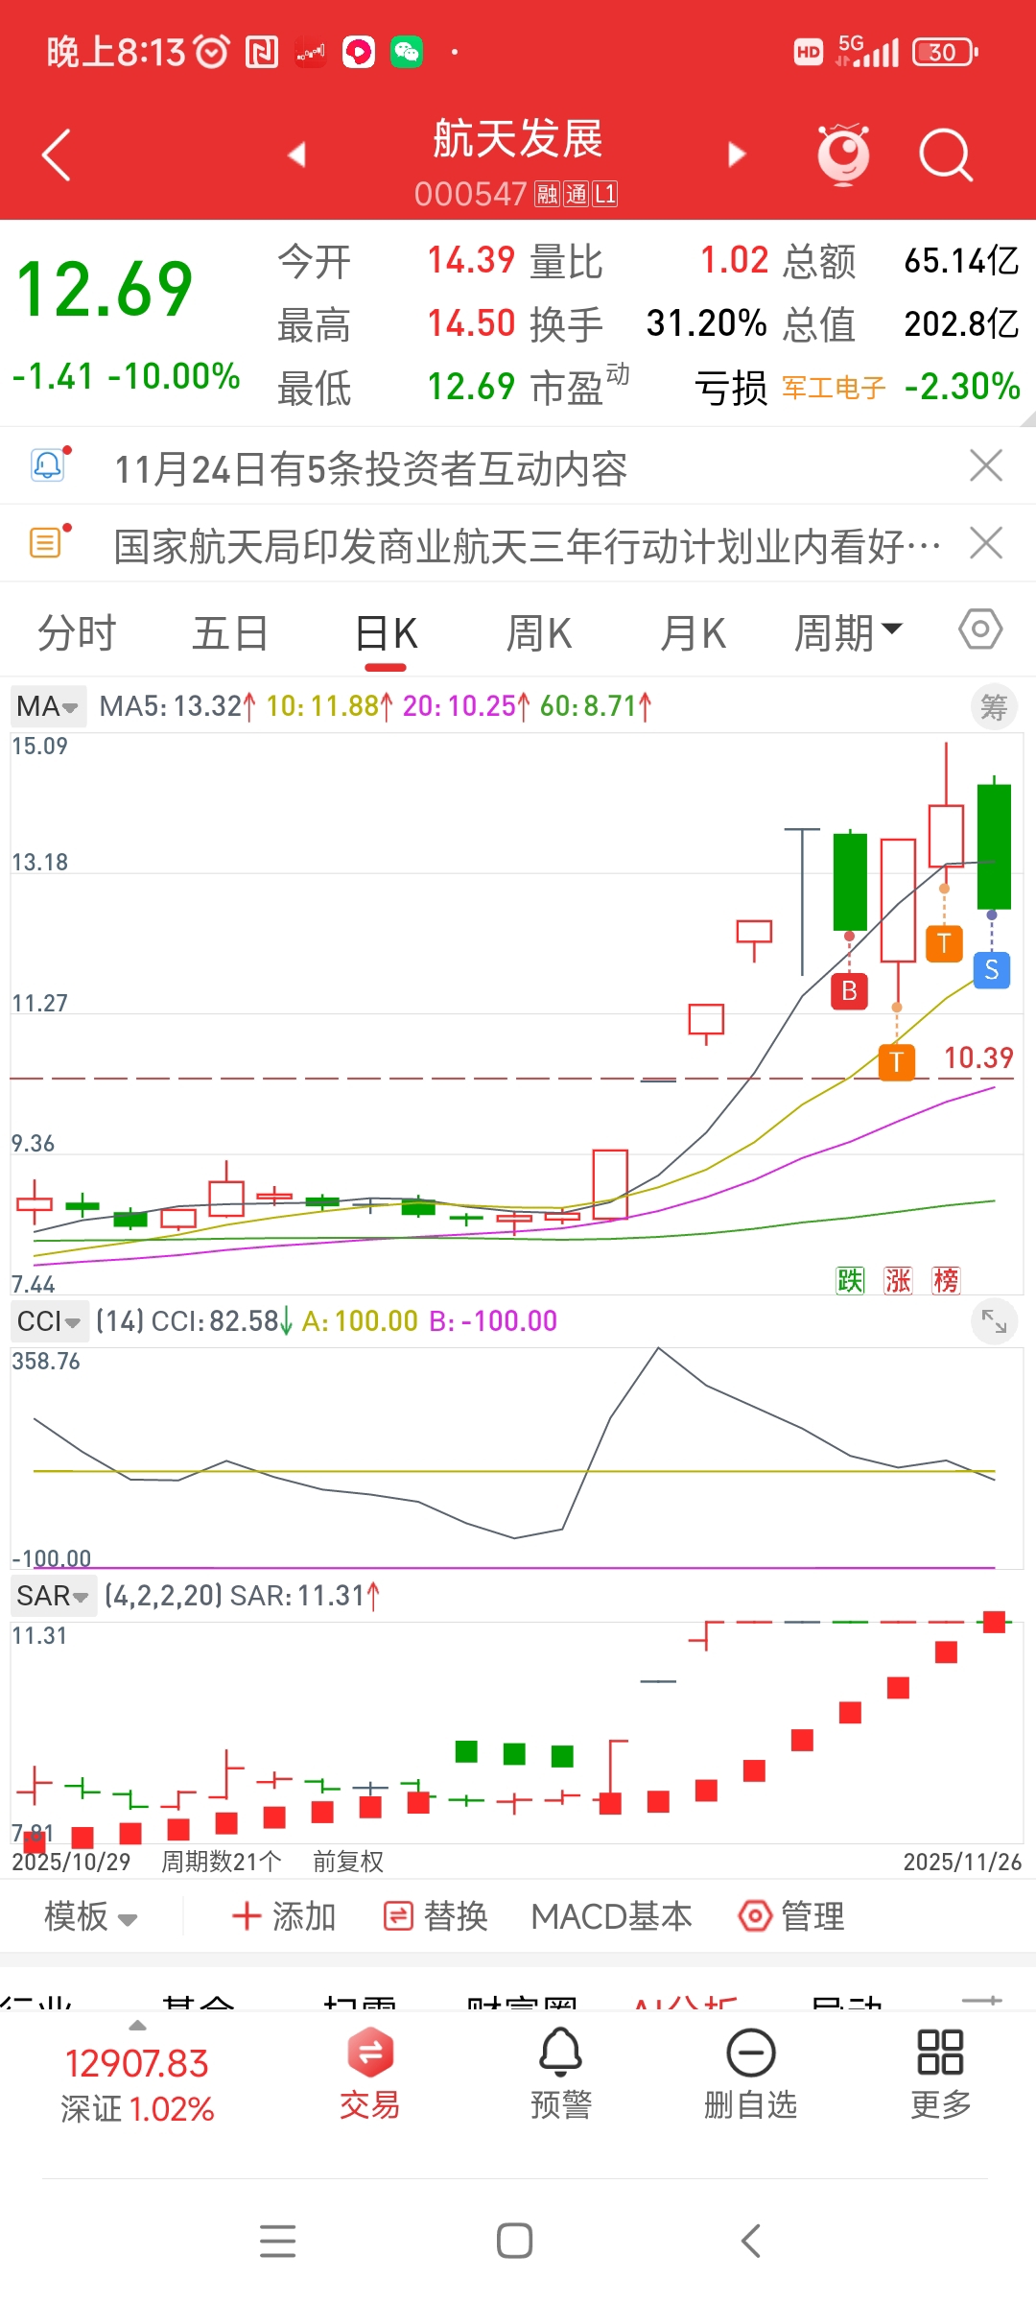Expand the CCI chart fullscreen icon
1036x2303 pixels.
click(x=994, y=1323)
